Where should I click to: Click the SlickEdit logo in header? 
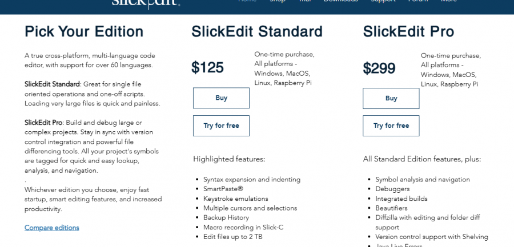146,2
